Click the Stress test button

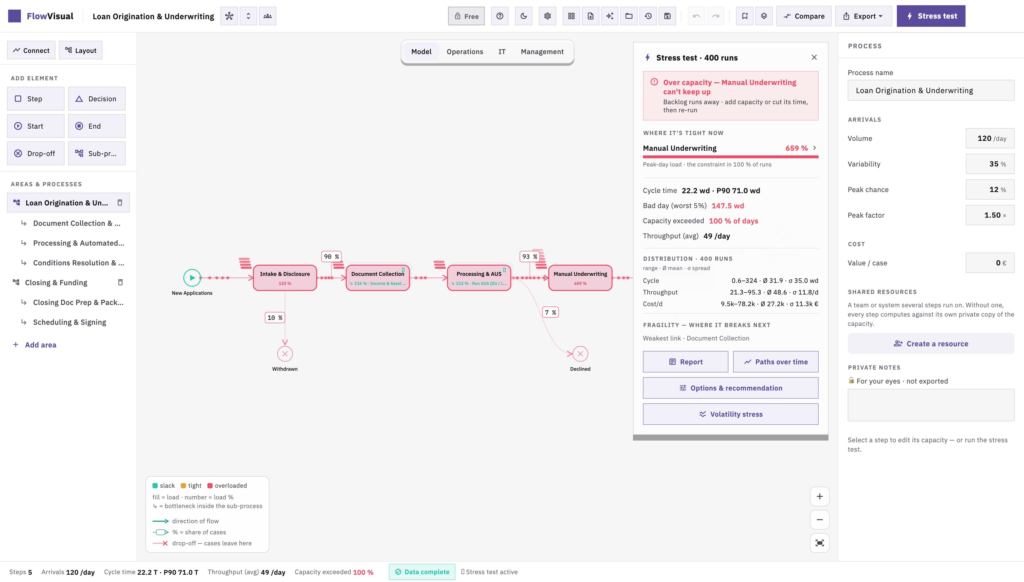(x=931, y=16)
